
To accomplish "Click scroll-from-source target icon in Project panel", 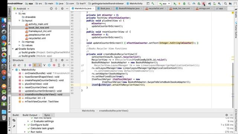I will pos(51,9).
